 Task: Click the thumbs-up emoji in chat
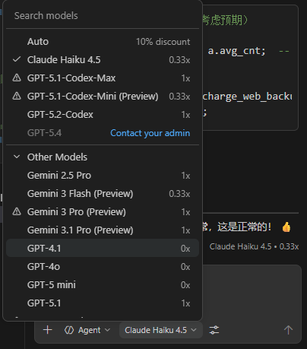click(286, 227)
